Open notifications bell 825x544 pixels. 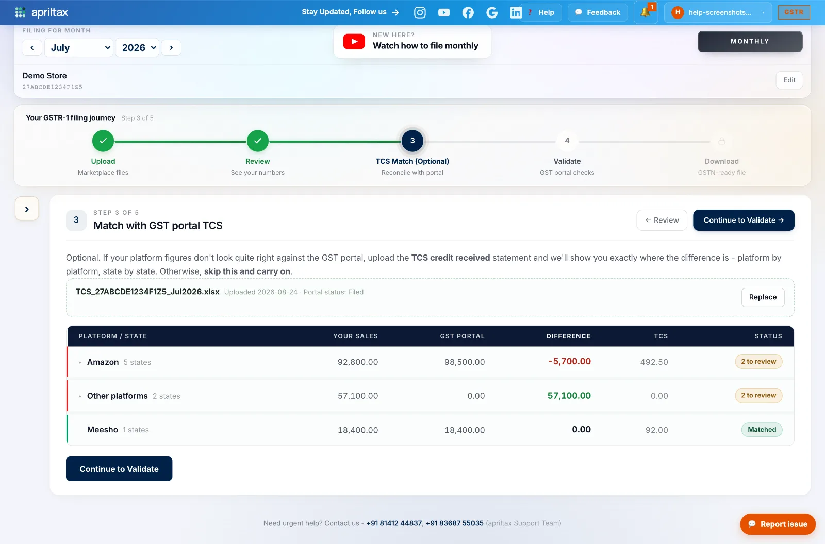pos(646,12)
